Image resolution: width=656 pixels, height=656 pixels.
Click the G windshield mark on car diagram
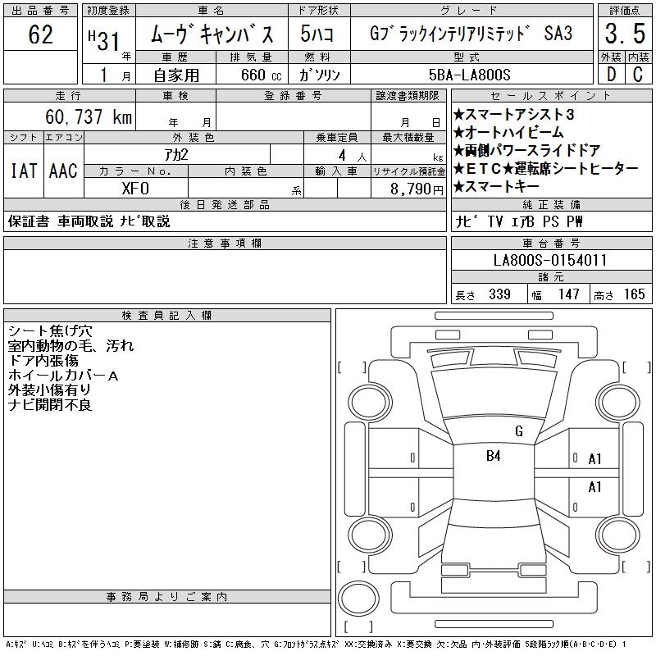pos(518,430)
